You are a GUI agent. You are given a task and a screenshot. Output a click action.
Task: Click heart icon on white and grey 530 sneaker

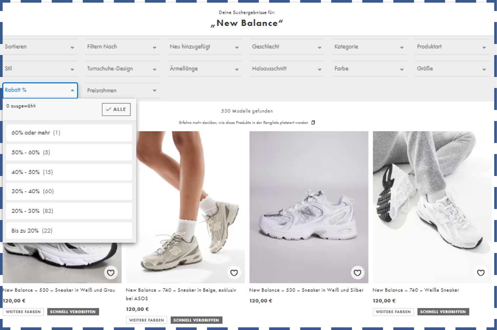point(111,273)
